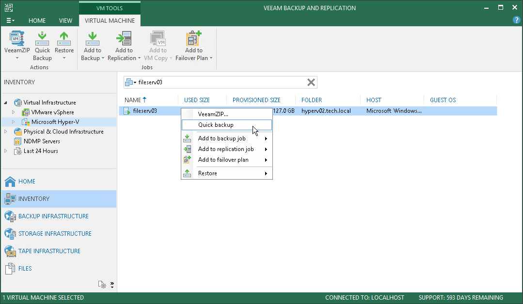Open the Add to Failover Plan dropdown arrow
This screenshot has width=523, height=304.
click(211, 58)
